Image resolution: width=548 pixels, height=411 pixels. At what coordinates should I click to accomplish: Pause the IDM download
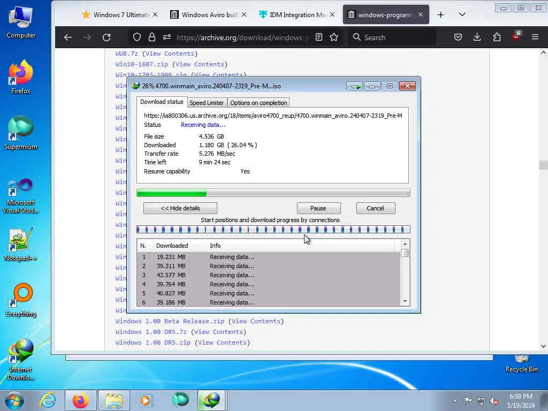(x=318, y=208)
